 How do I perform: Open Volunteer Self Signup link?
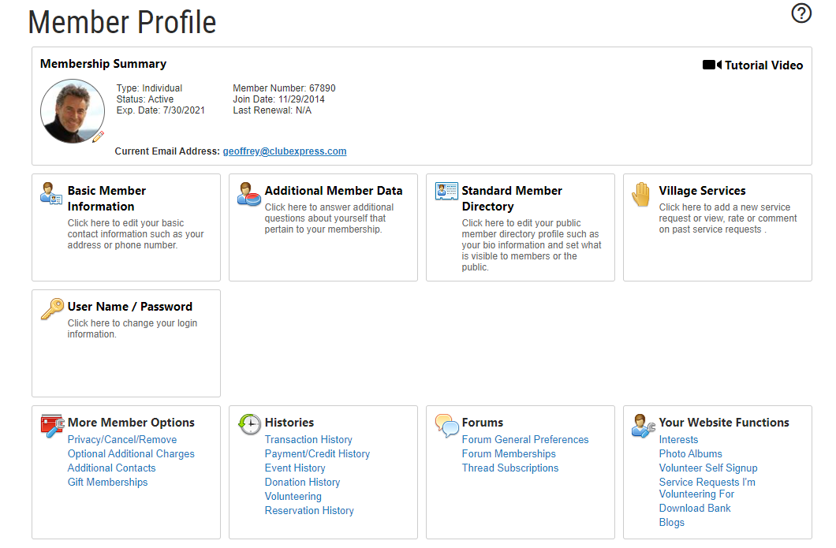[x=707, y=468]
